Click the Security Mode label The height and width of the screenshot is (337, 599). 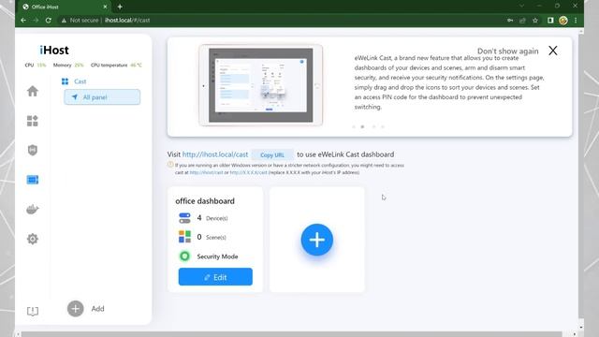coord(217,256)
